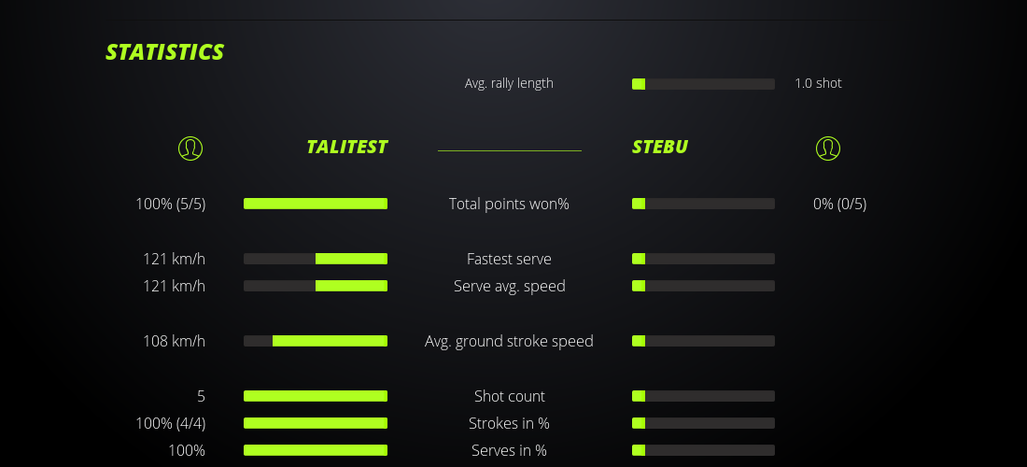Click the Fastest serve label

509,259
